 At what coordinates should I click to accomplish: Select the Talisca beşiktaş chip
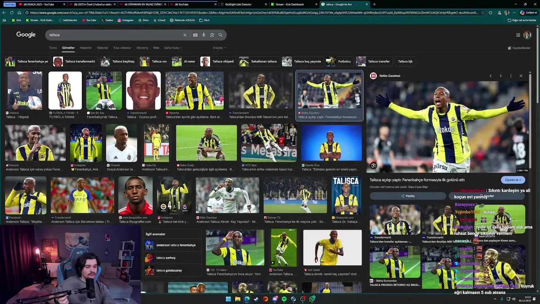click(119, 62)
